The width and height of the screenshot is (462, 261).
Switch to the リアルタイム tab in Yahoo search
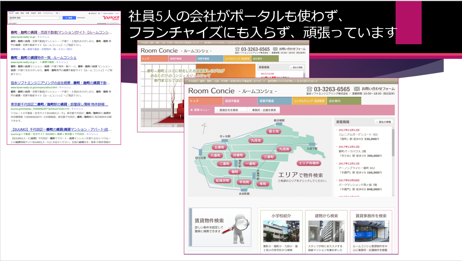[48, 13]
